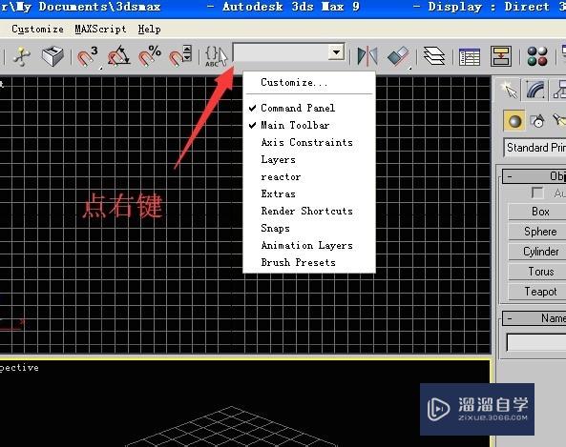
Task: Select the Lights category icon
Action: click(558, 121)
